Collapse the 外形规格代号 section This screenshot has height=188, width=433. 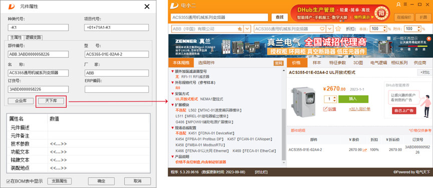click(x=173, y=82)
